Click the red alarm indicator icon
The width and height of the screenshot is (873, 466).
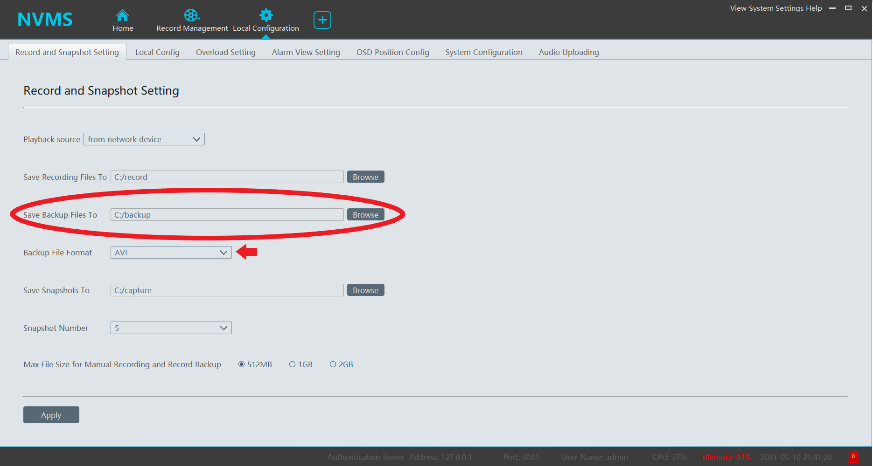tap(853, 457)
